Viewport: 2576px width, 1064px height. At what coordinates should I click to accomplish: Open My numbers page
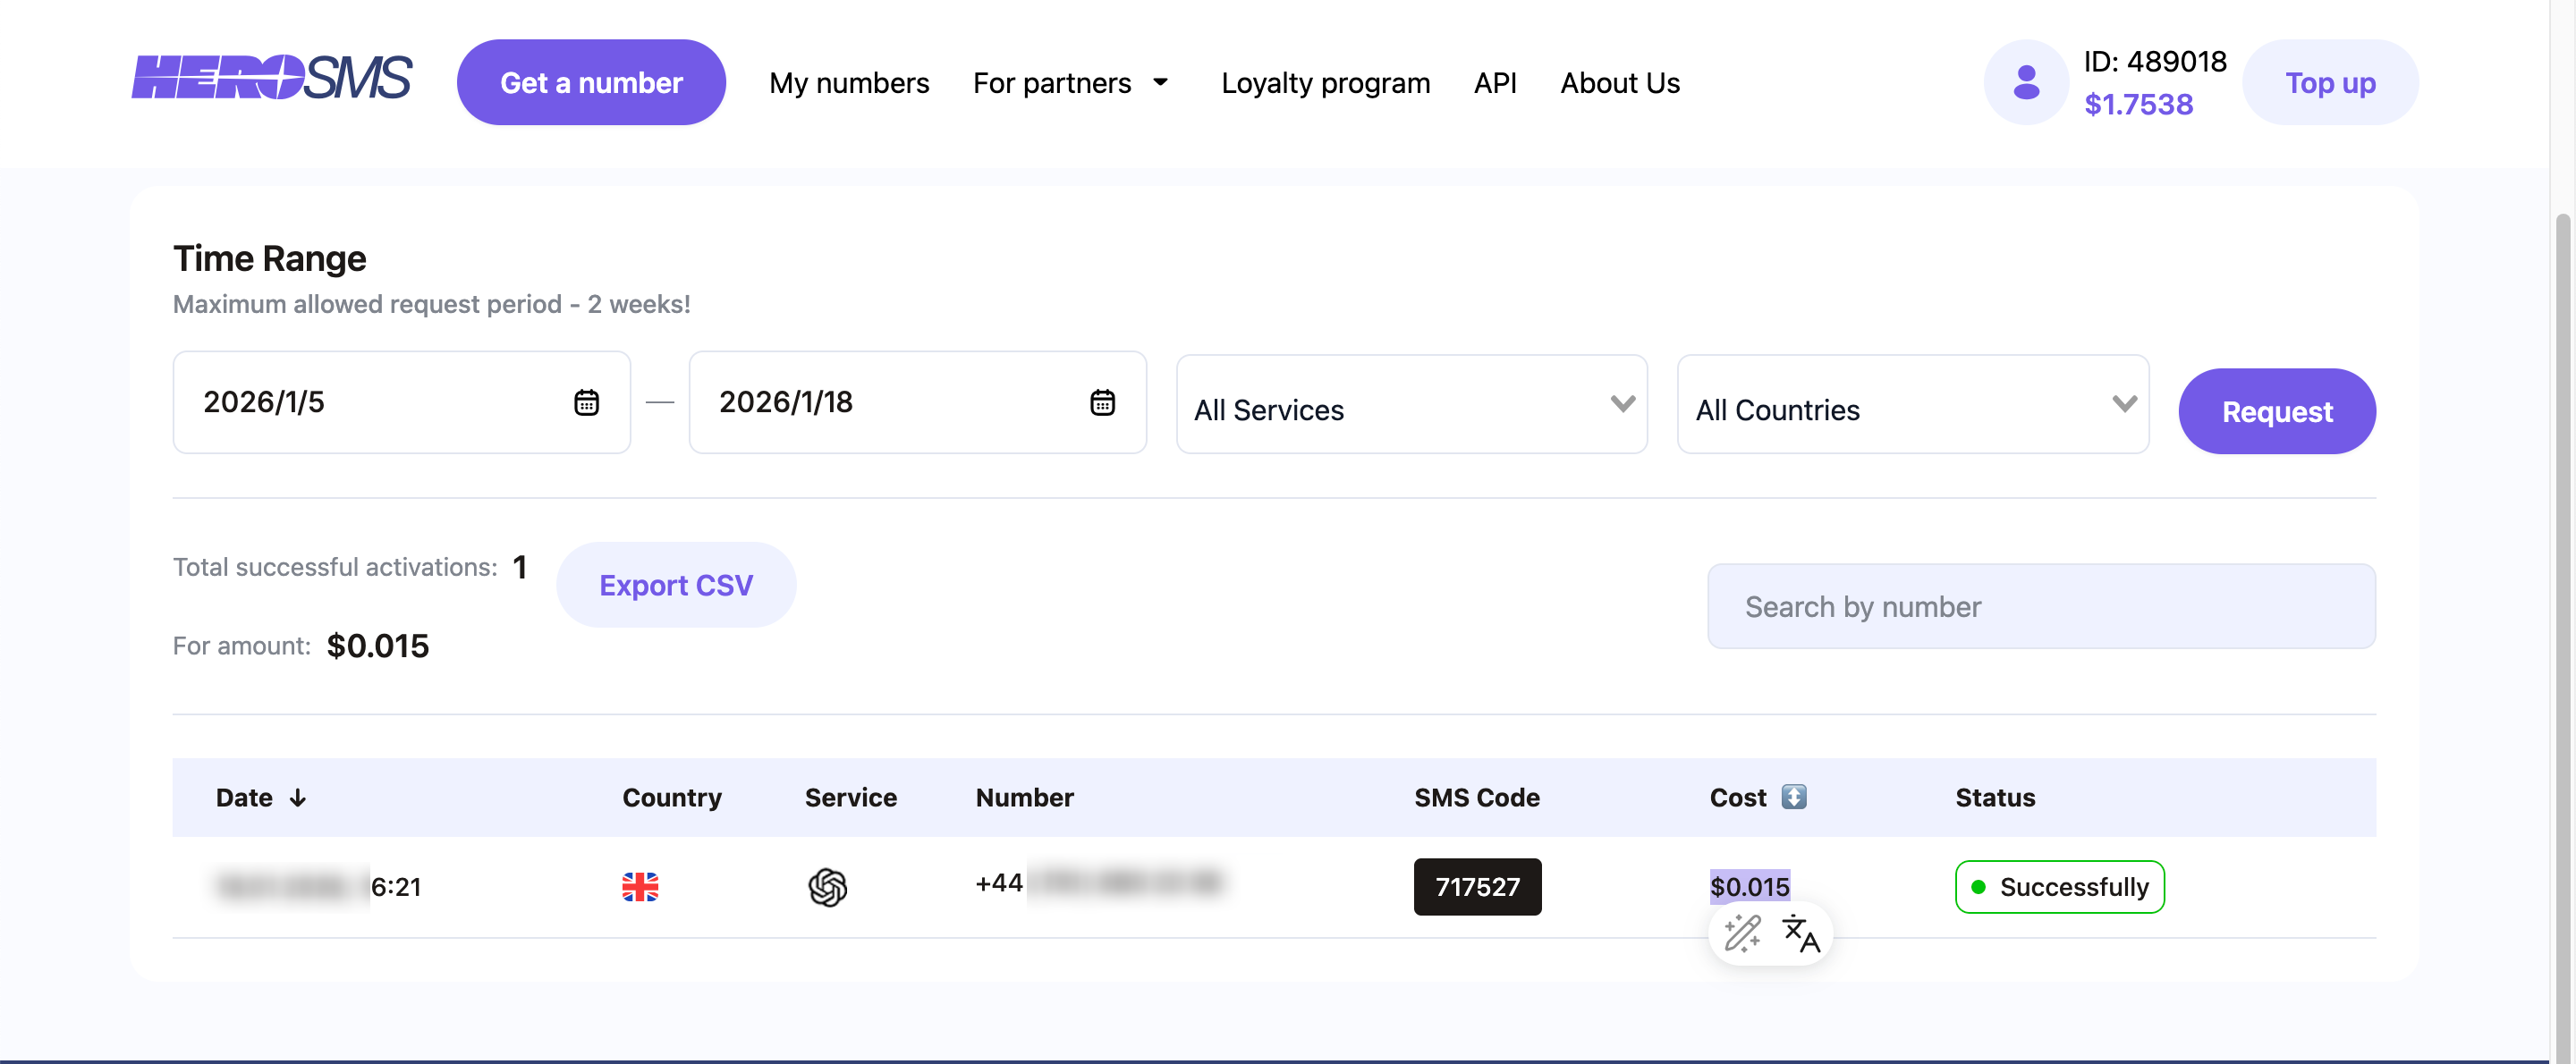click(x=849, y=83)
